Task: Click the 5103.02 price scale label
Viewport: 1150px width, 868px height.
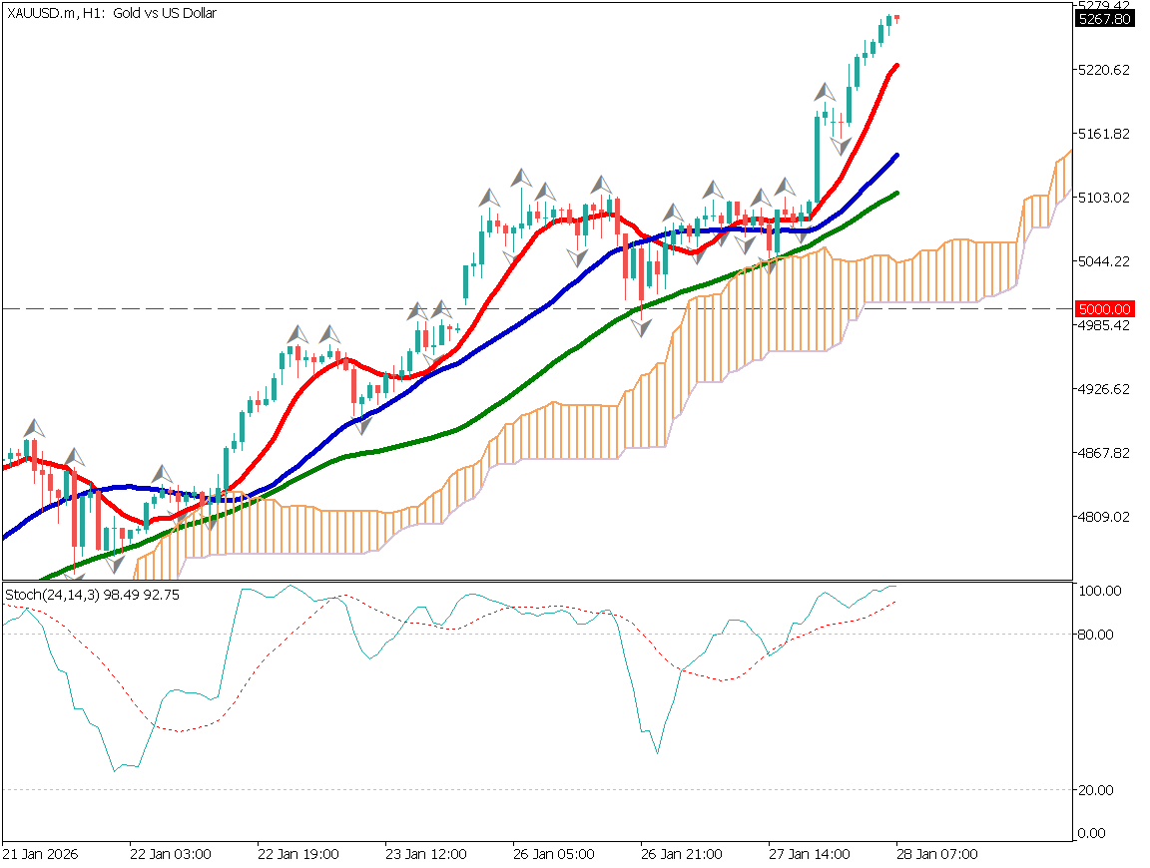Action: [1104, 198]
